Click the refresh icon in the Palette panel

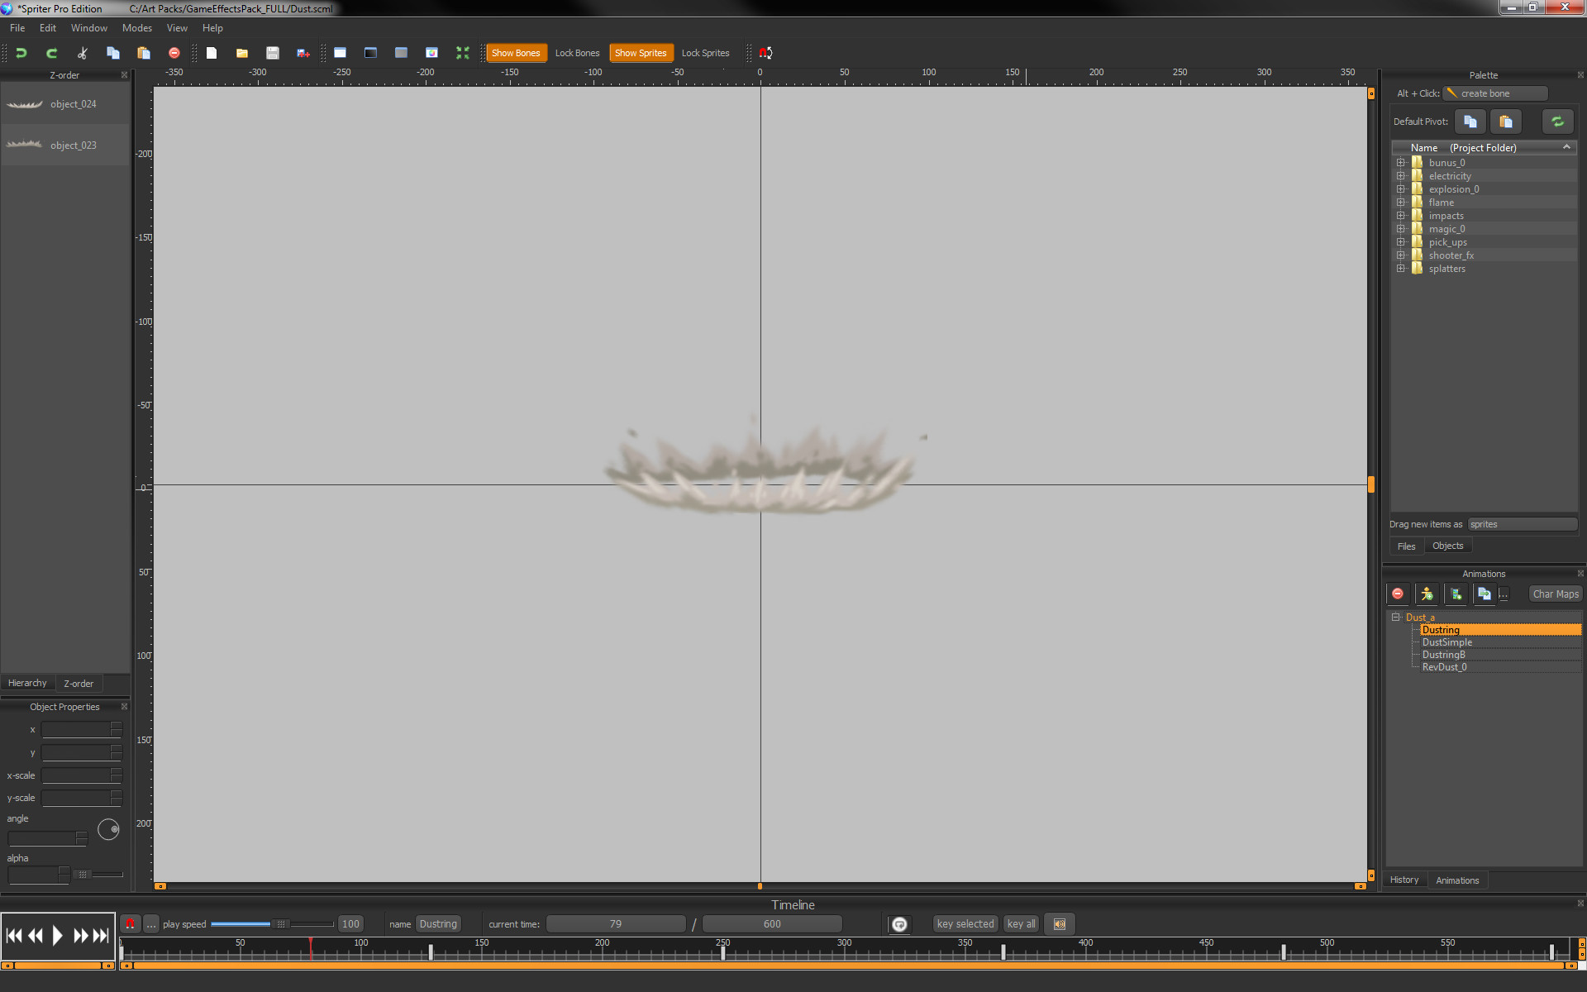pyautogui.click(x=1557, y=122)
